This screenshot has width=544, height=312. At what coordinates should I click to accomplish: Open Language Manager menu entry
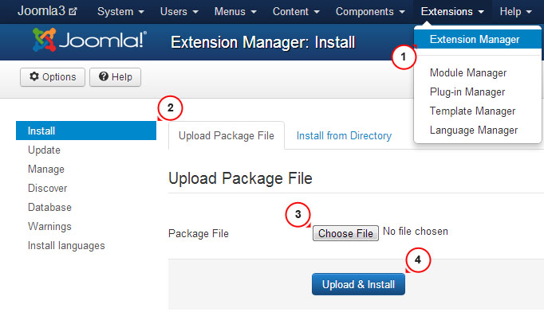pos(474,130)
